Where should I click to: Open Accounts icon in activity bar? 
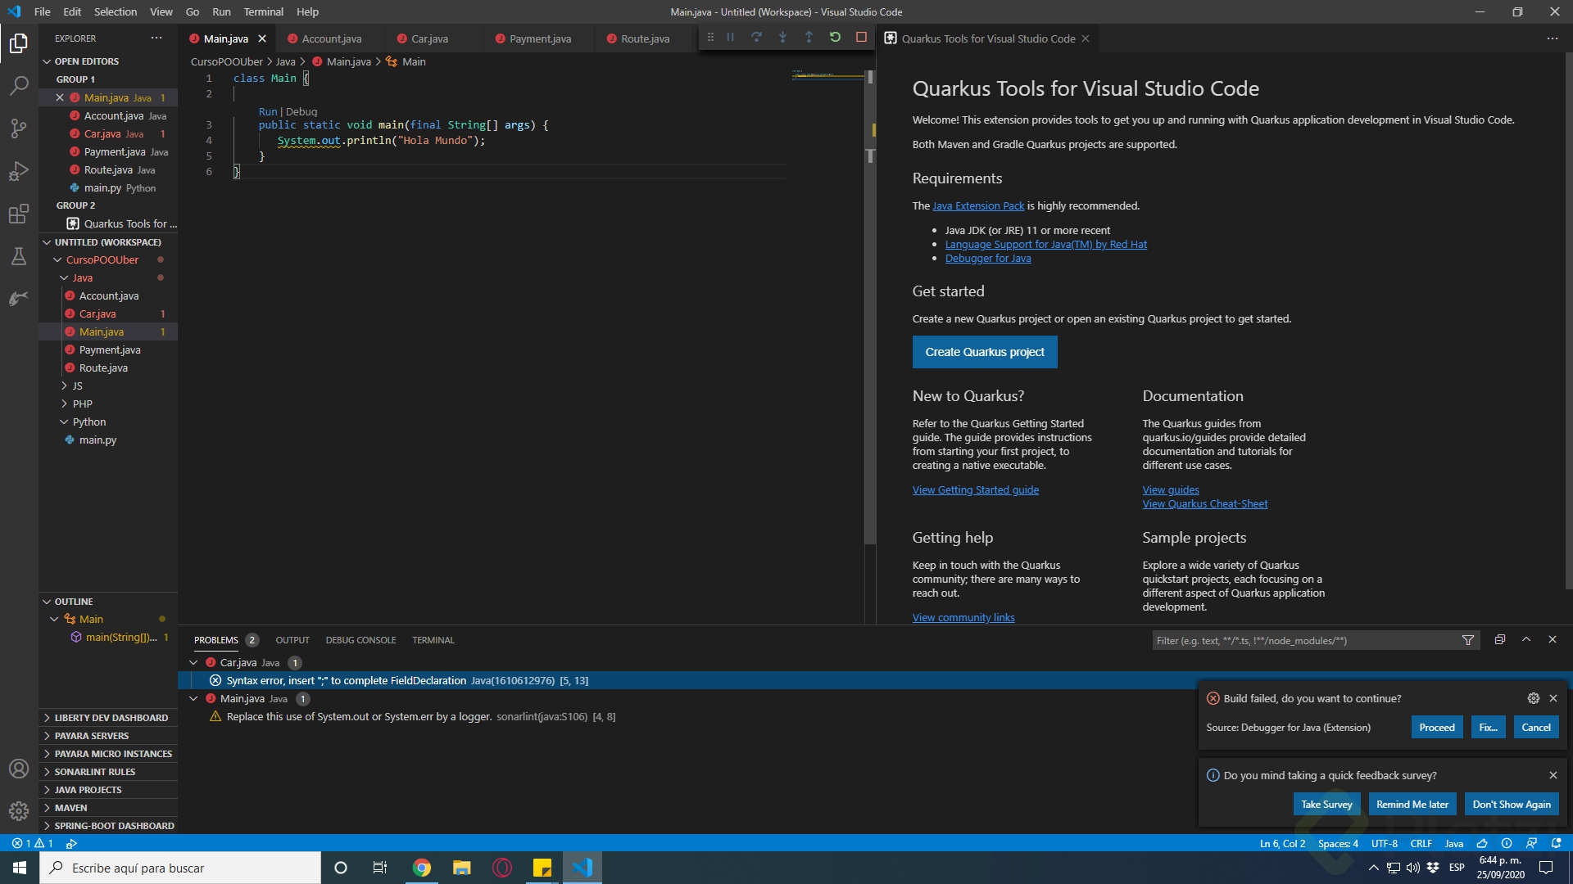point(19,769)
